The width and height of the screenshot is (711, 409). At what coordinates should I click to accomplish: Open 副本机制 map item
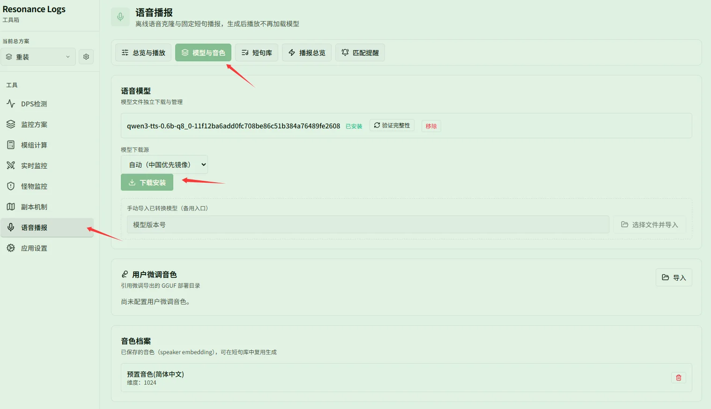pos(47,207)
